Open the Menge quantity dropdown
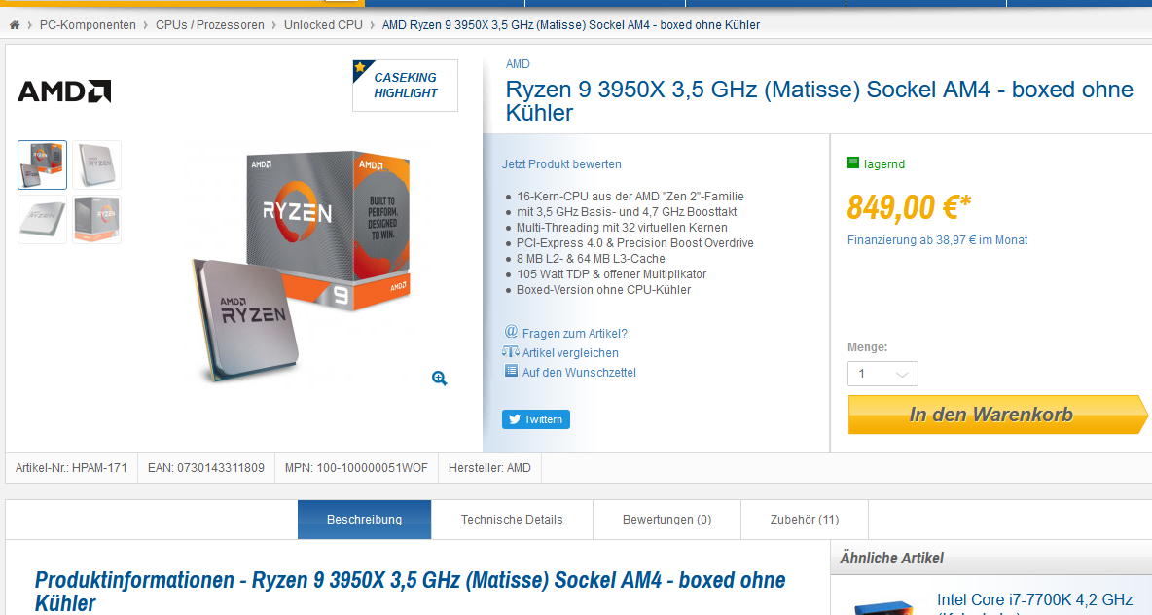This screenshot has width=1152, height=615. (x=882, y=374)
